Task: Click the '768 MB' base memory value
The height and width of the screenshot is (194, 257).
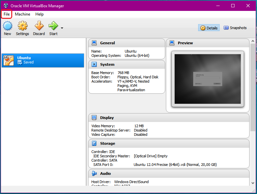Action: click(x=123, y=73)
